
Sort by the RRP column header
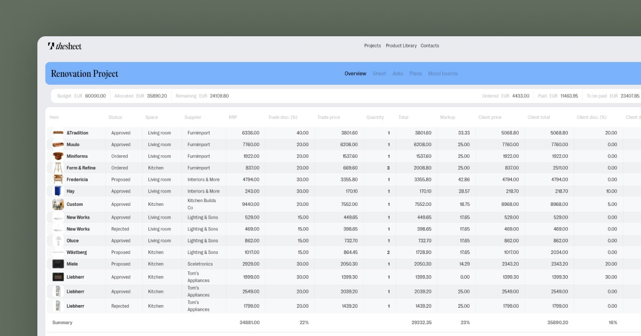232,117
